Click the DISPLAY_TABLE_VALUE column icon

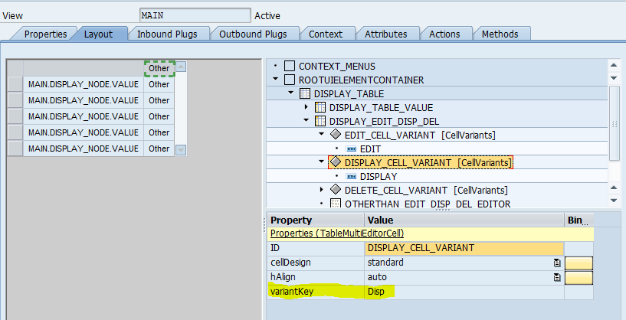pos(320,108)
